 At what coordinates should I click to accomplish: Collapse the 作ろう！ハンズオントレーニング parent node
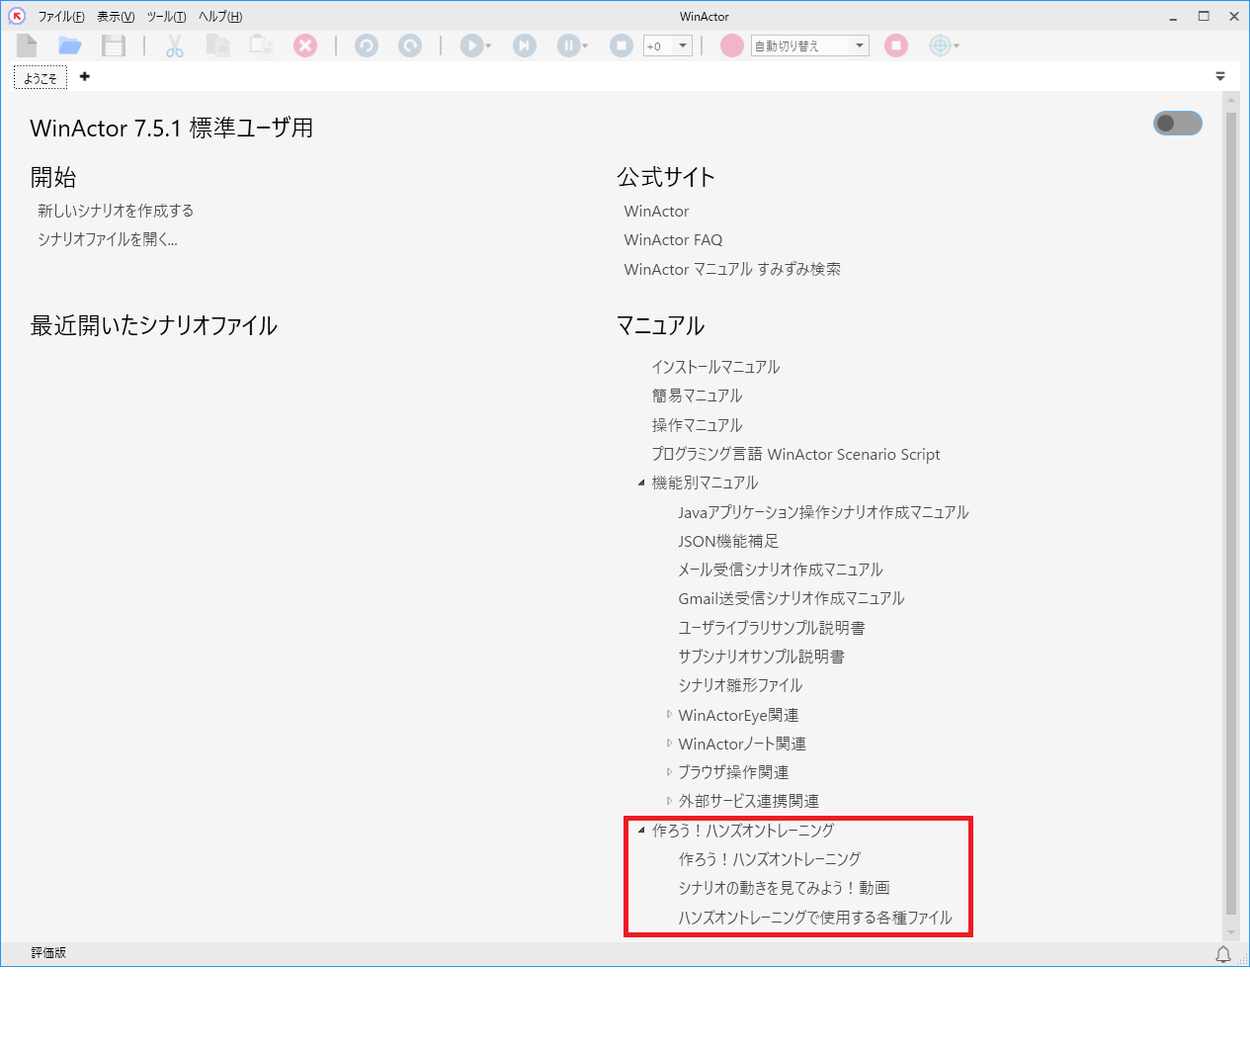click(641, 830)
